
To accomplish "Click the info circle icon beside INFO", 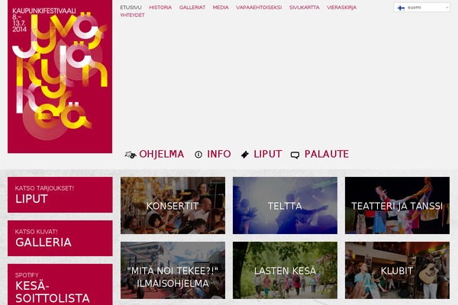I will [198, 155].
